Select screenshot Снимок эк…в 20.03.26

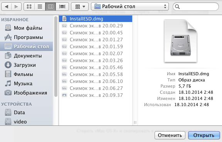(x=96, y=60)
